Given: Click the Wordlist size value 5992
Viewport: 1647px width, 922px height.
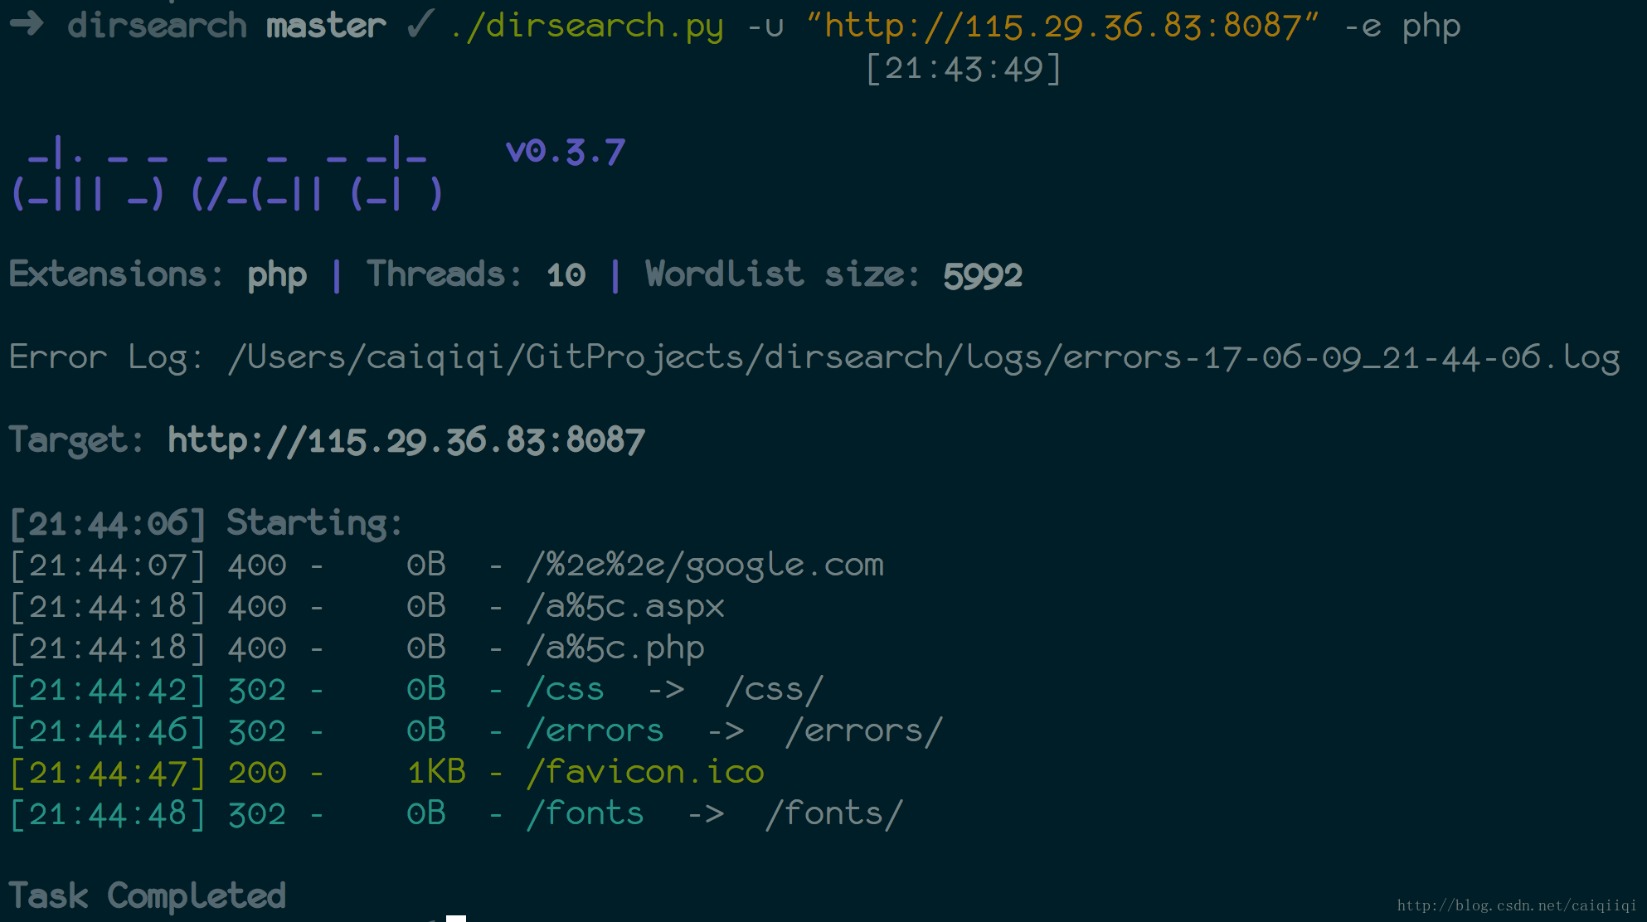Looking at the screenshot, I should (x=983, y=275).
